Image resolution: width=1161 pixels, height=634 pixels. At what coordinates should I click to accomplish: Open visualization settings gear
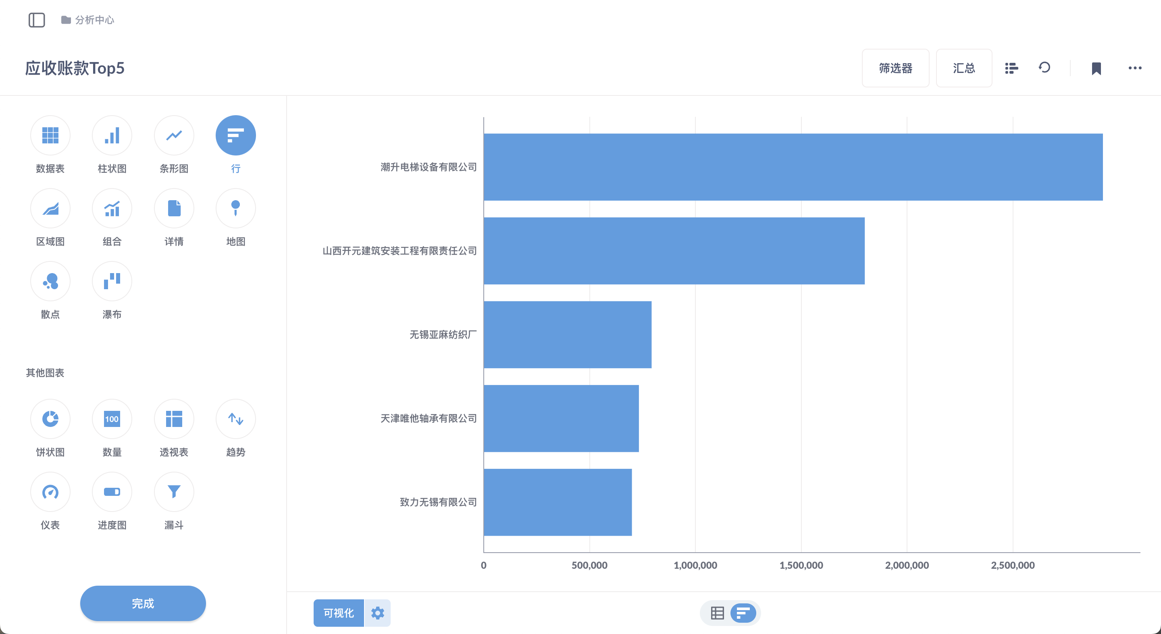(x=377, y=613)
